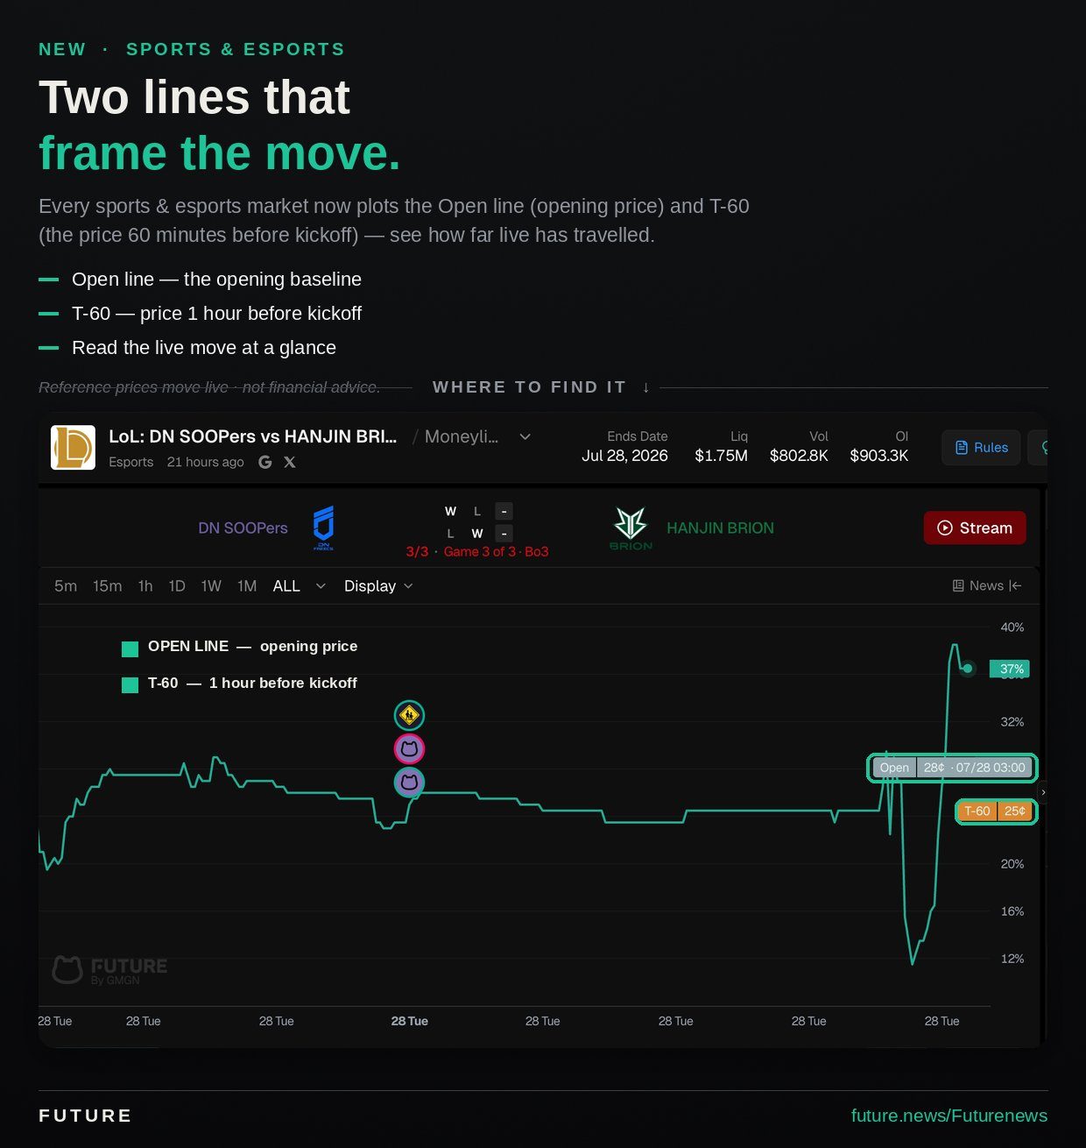This screenshot has width=1086, height=1148.
Task: Open the X (Twitter) share icon
Action: pyautogui.click(x=290, y=462)
